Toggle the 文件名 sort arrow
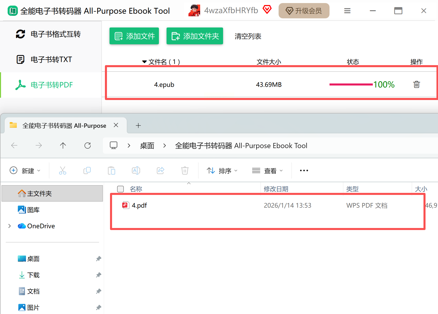 point(144,62)
